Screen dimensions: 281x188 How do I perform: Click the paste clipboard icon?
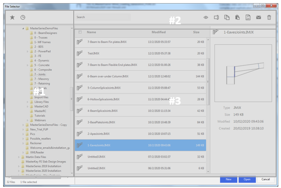coord(238,17)
